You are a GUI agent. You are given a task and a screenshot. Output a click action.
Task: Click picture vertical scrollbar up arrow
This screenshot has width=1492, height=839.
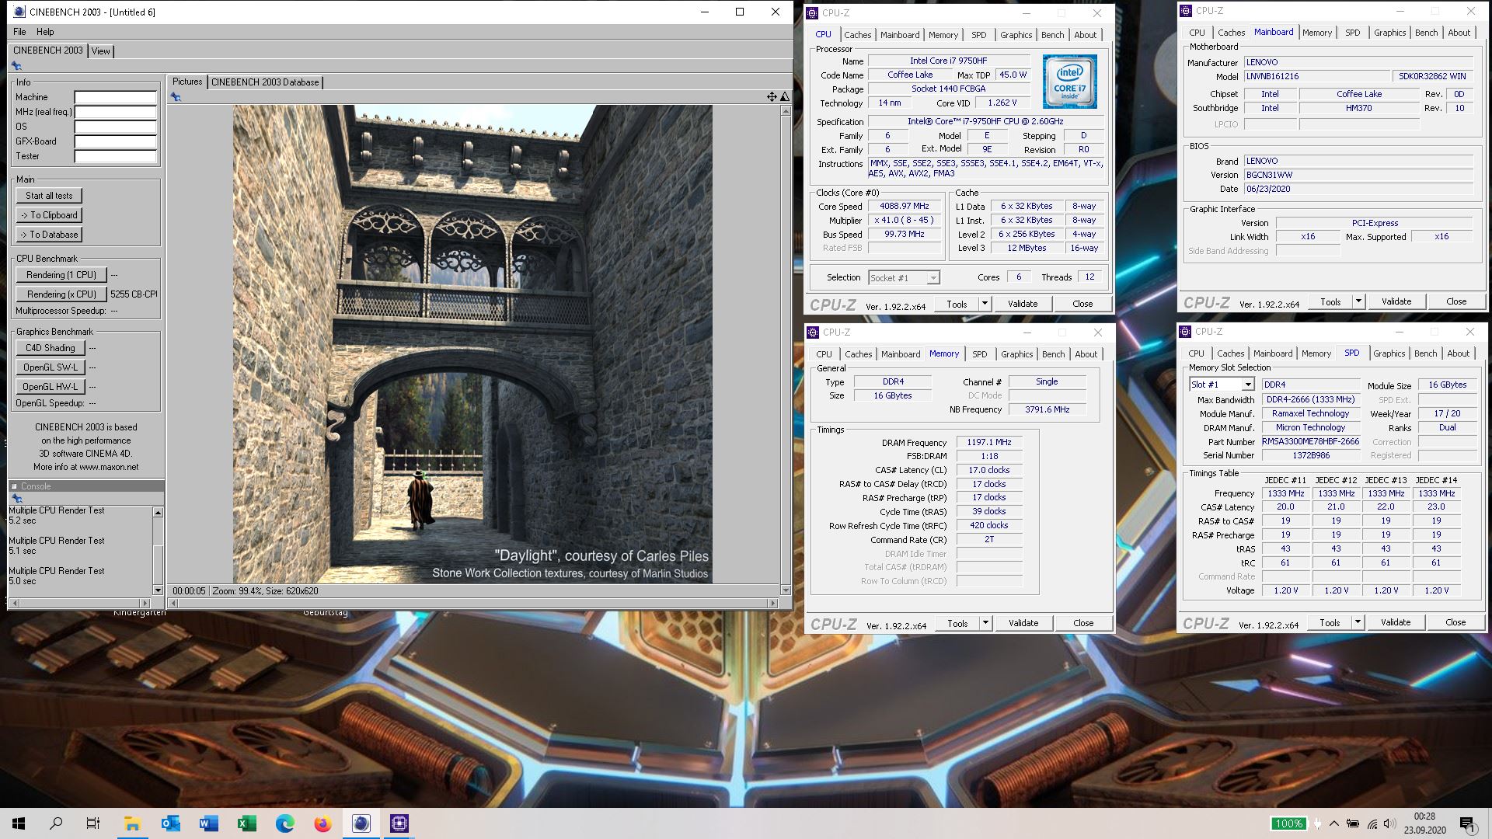click(786, 111)
